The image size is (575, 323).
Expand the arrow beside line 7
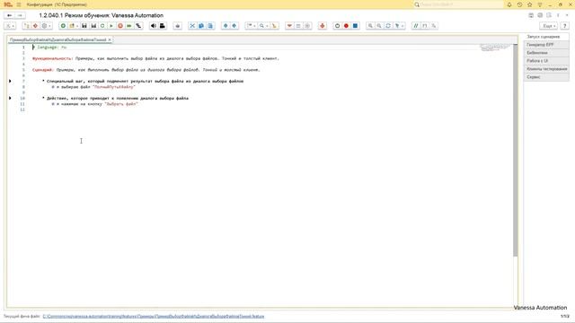pos(10,81)
